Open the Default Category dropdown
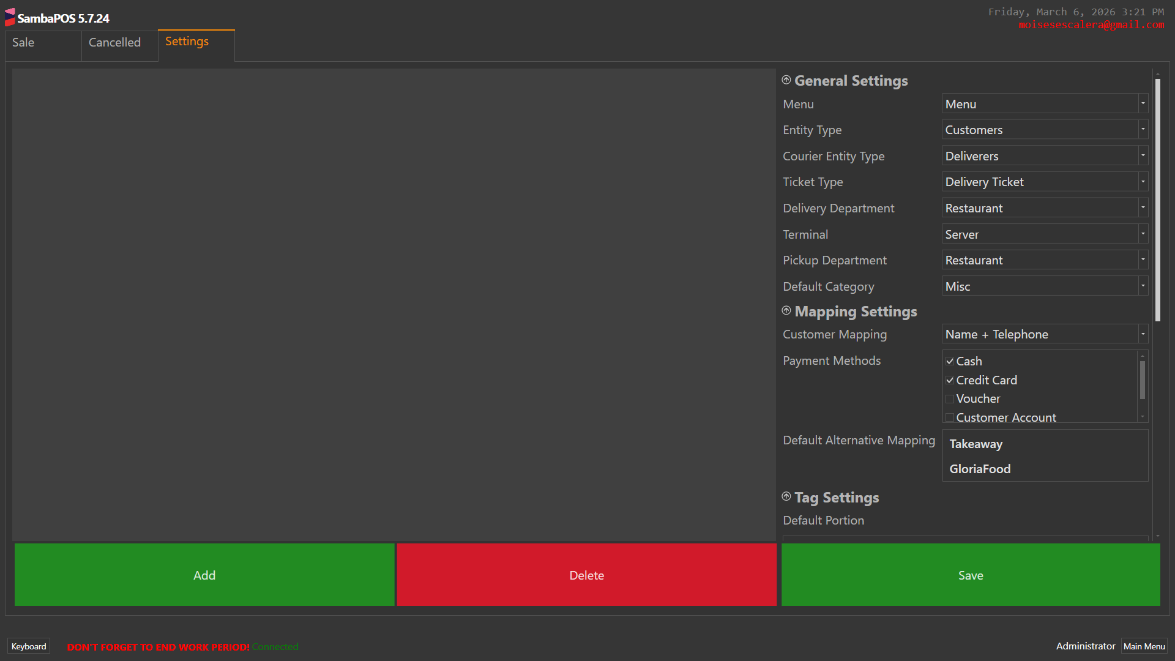The height and width of the screenshot is (661, 1175). (1142, 286)
